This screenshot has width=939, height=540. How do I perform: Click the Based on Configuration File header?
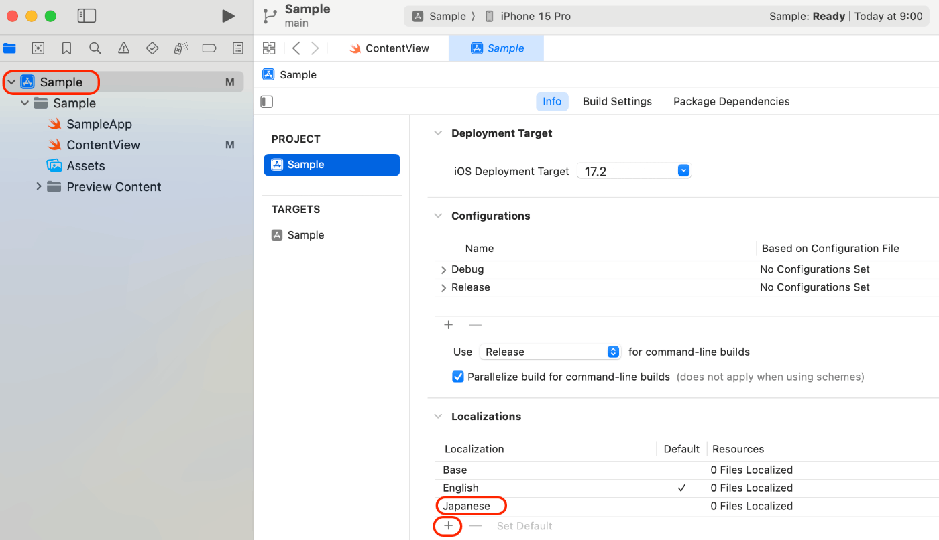coord(830,249)
